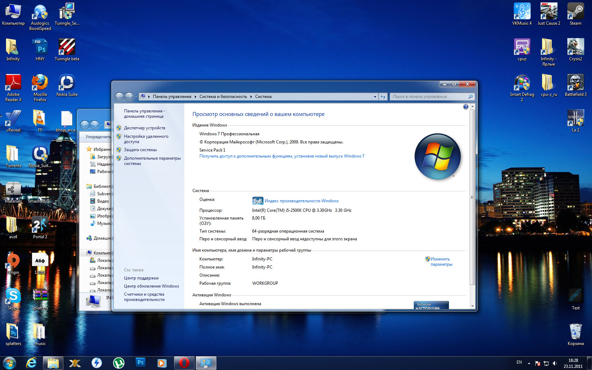Open Nokia Suite desktop icon
Screen dimensions: 592x370
pyautogui.click(x=67, y=85)
